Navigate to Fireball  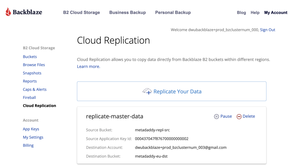point(29,97)
